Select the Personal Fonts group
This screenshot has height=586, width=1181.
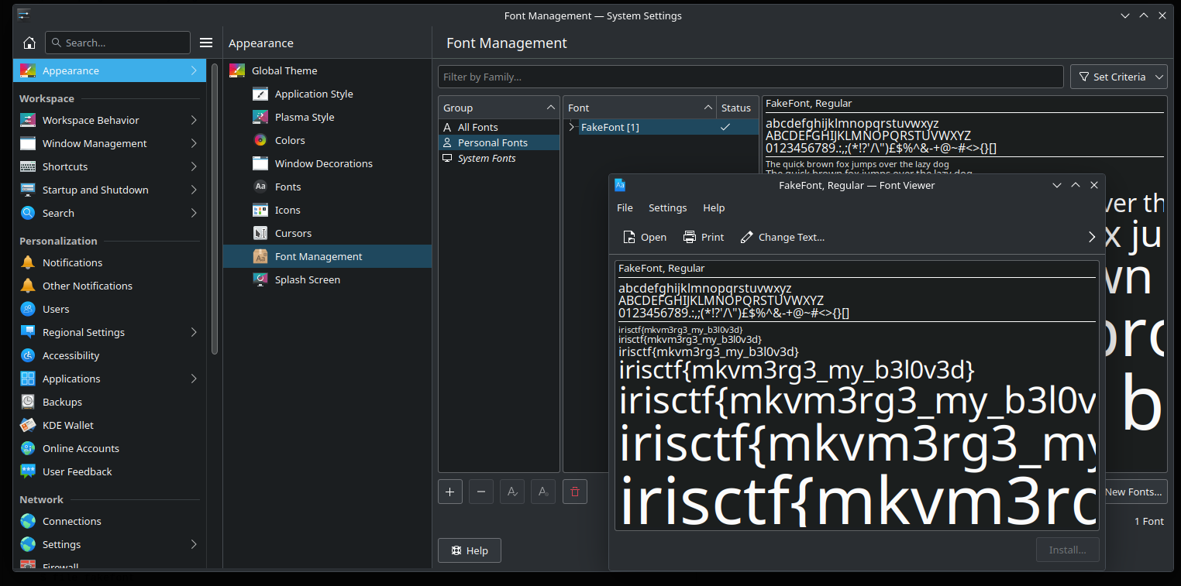click(x=499, y=142)
